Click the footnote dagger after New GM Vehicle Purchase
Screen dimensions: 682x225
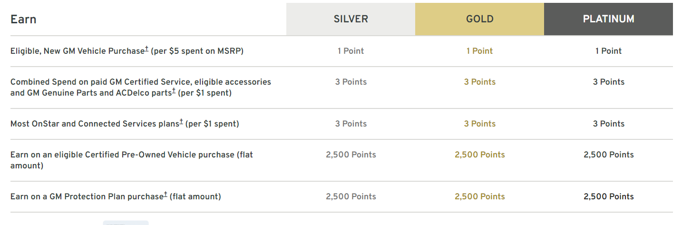[x=146, y=49]
